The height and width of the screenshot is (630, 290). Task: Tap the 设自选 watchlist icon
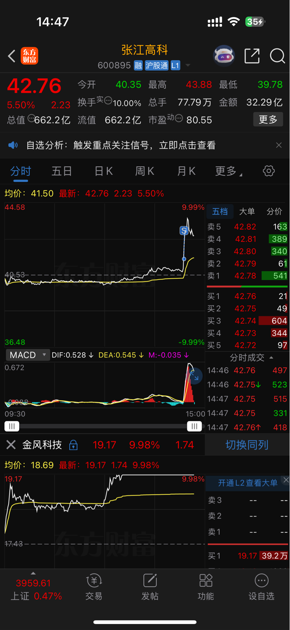261,587
